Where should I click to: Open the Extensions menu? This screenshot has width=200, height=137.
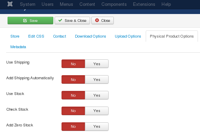(144, 4)
